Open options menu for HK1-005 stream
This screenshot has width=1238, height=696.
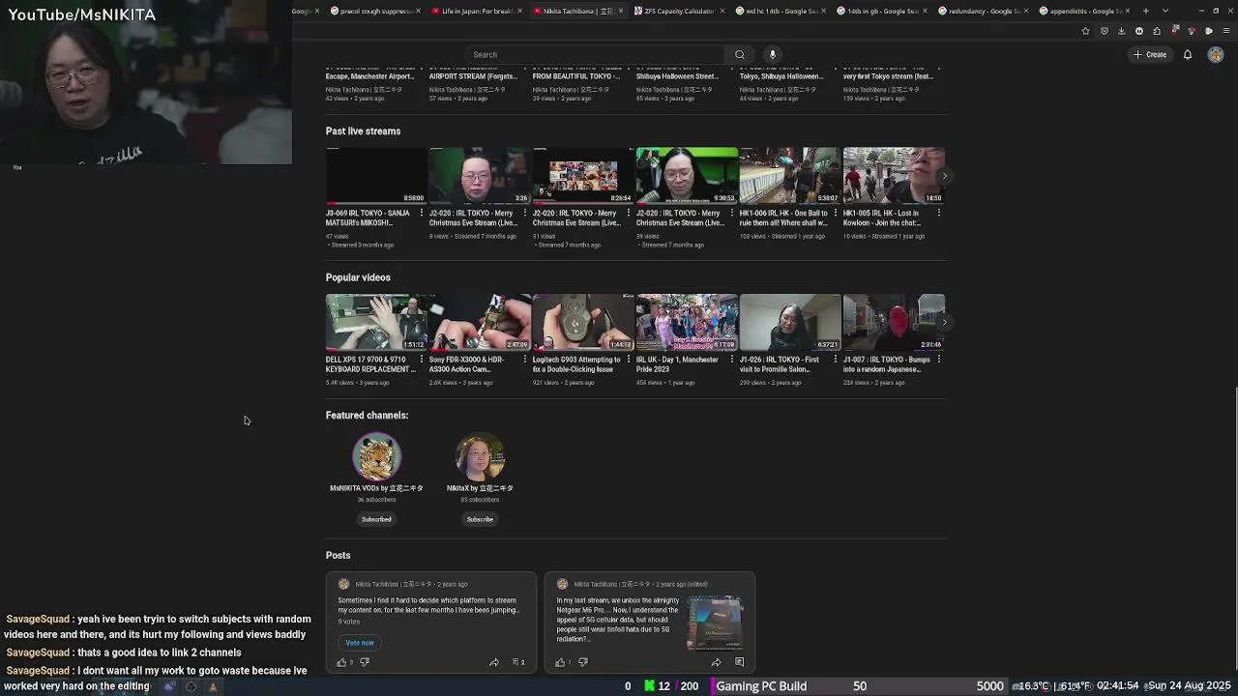pyautogui.click(x=939, y=213)
